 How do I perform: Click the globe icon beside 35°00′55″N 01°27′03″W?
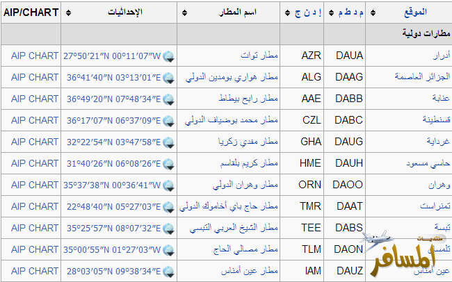(x=168, y=250)
